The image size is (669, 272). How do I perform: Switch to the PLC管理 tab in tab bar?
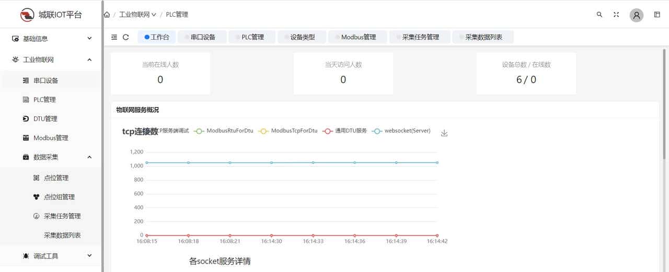point(252,37)
